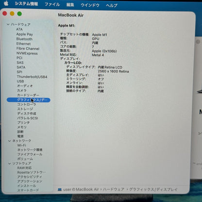Click the '2560 x 1600 Retina' resolution value

(x=113, y=71)
